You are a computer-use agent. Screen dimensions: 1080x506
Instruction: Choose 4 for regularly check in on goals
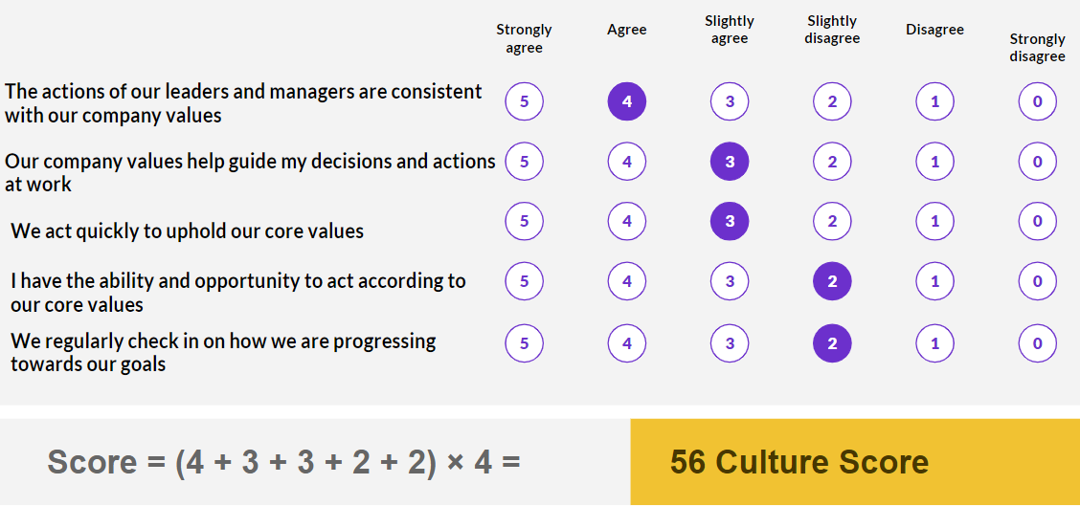627,342
